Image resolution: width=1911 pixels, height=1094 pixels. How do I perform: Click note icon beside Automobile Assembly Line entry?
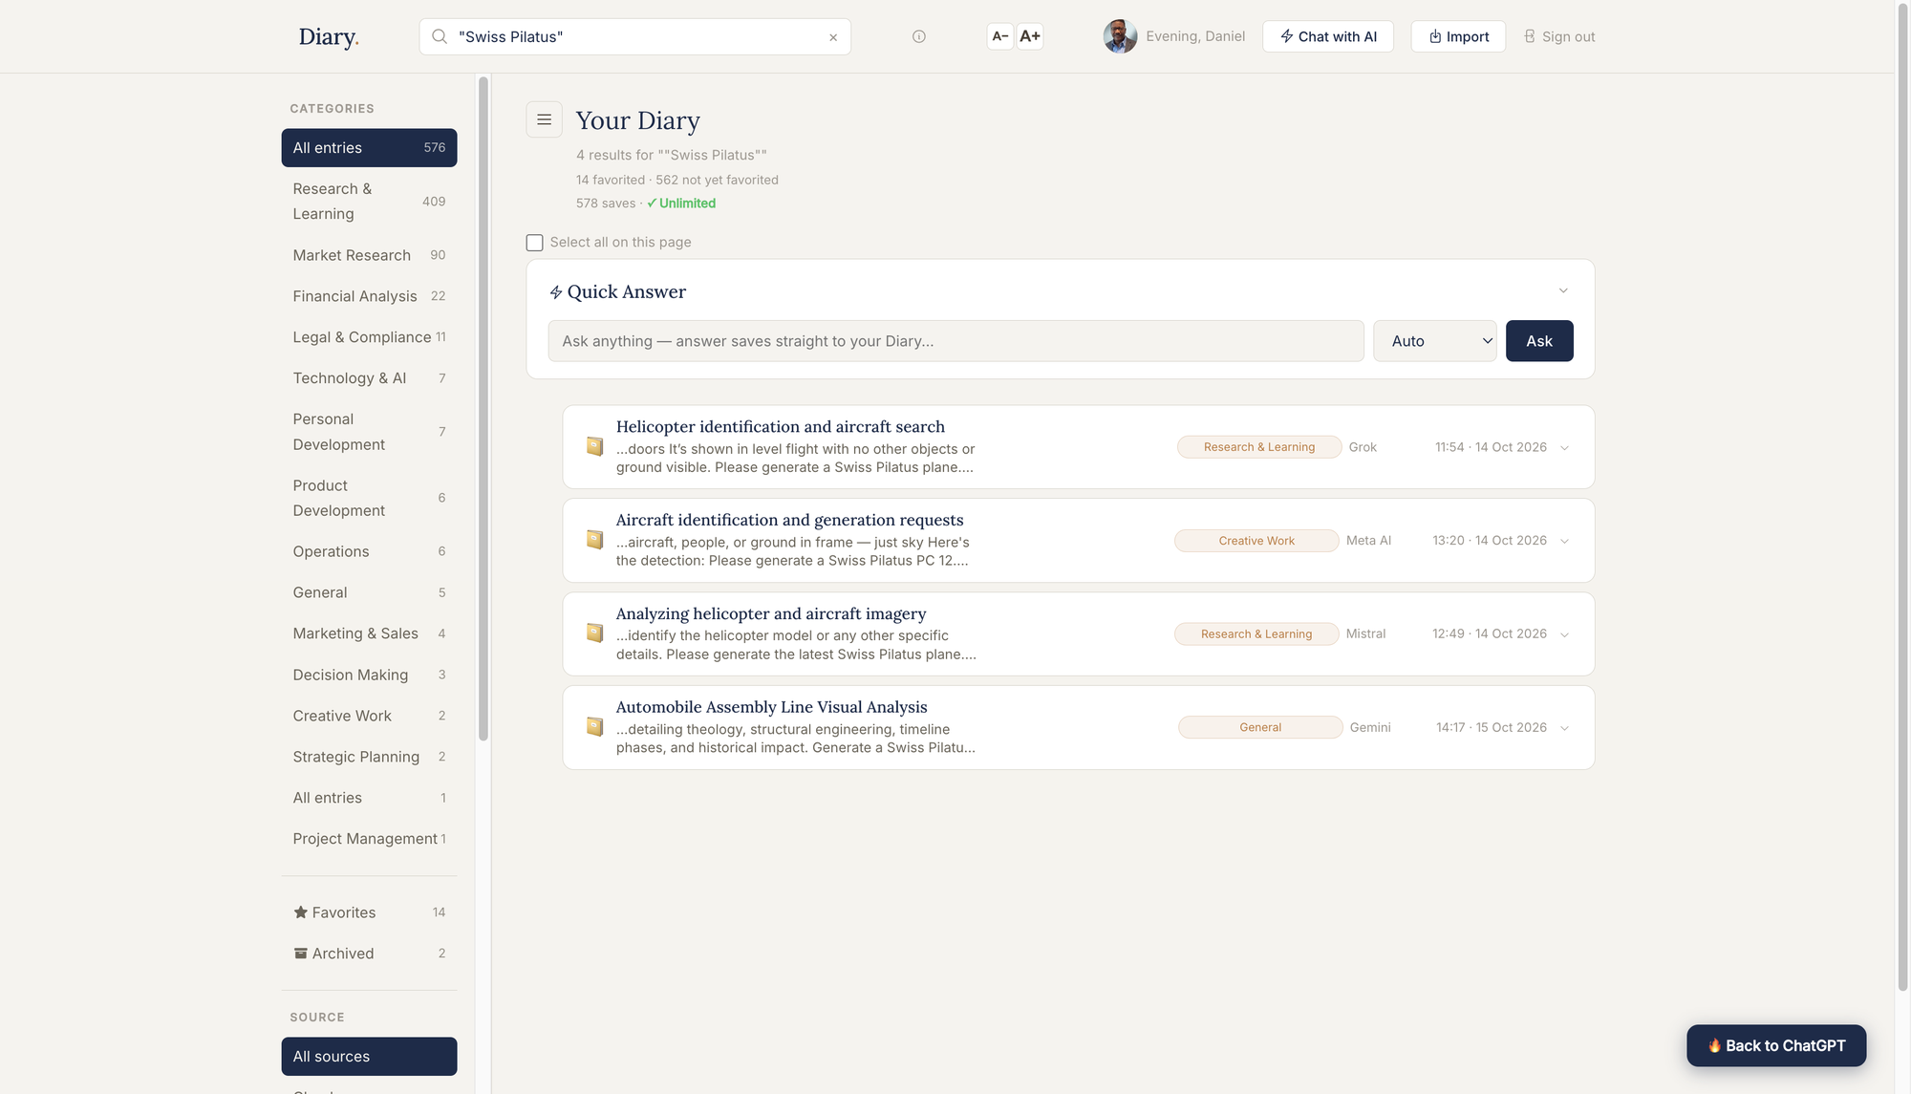pos(594,726)
